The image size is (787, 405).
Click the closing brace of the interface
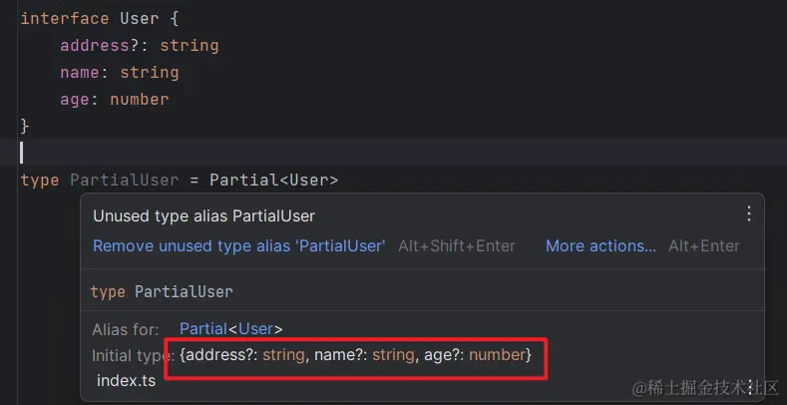[25, 127]
